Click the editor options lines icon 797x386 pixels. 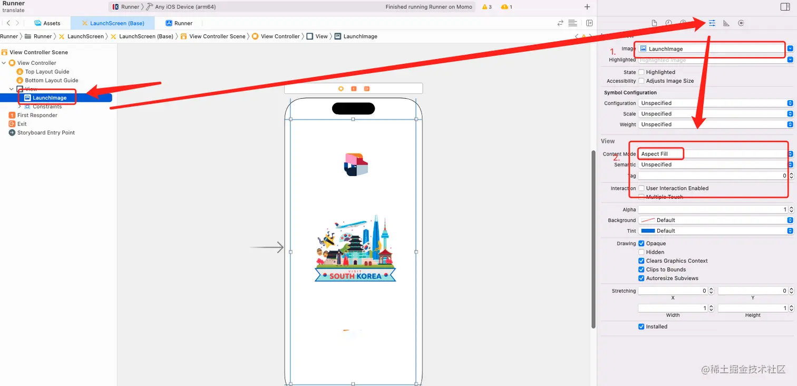click(573, 23)
